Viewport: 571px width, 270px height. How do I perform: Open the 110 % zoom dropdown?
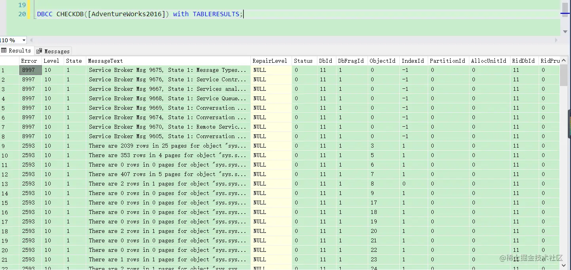[24, 40]
